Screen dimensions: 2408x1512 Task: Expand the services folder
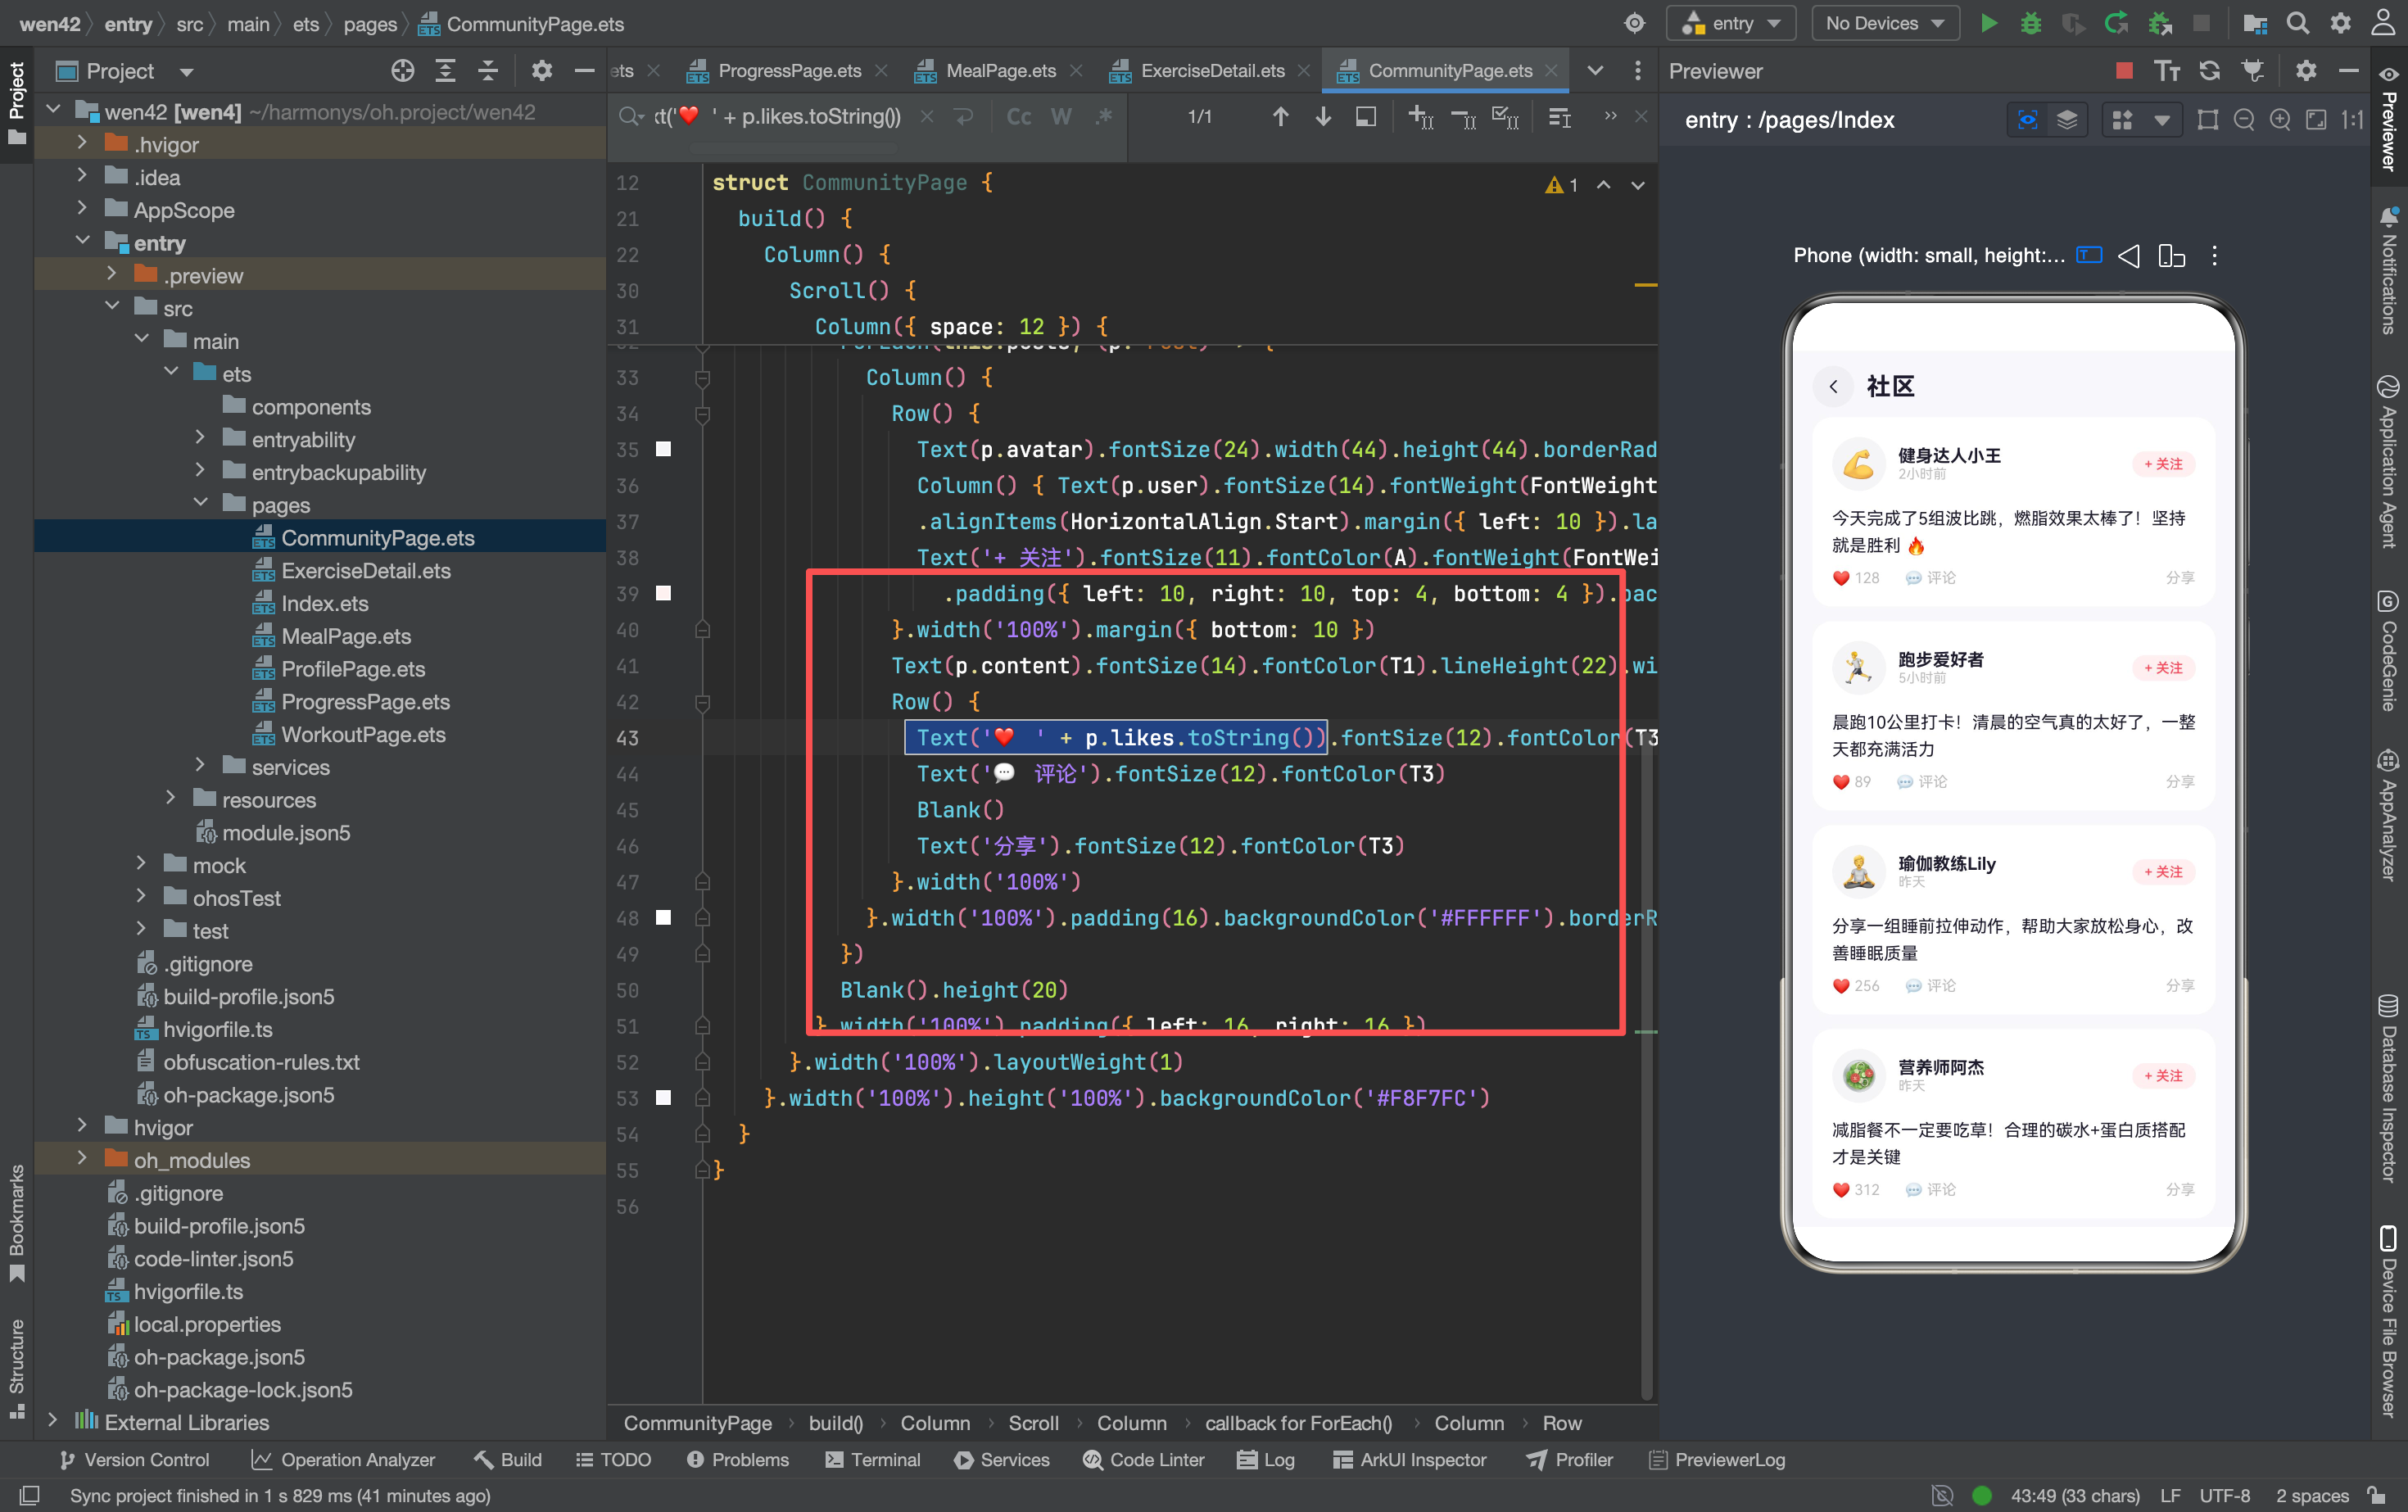(200, 766)
